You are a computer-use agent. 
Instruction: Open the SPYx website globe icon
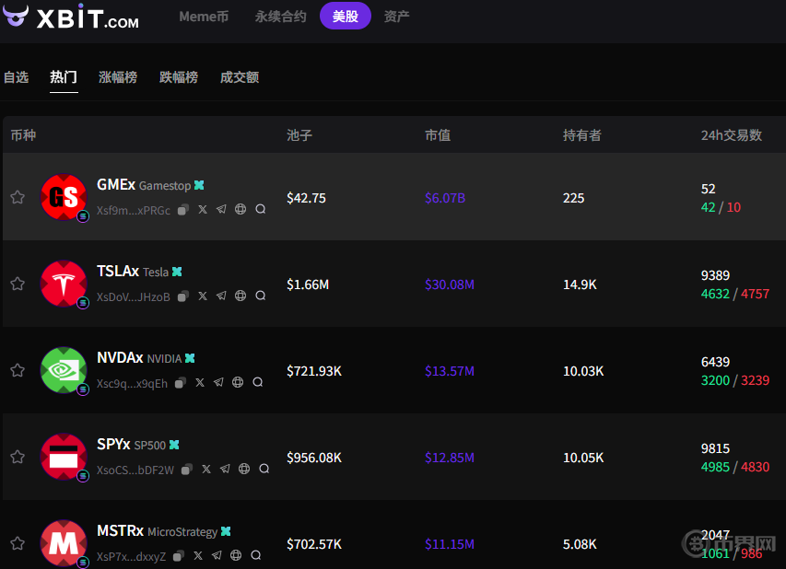point(244,470)
